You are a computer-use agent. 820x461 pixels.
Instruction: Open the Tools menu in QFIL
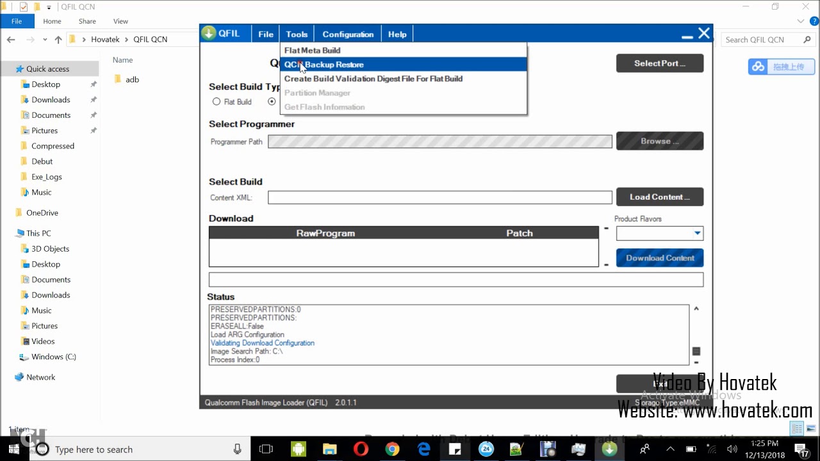(297, 34)
